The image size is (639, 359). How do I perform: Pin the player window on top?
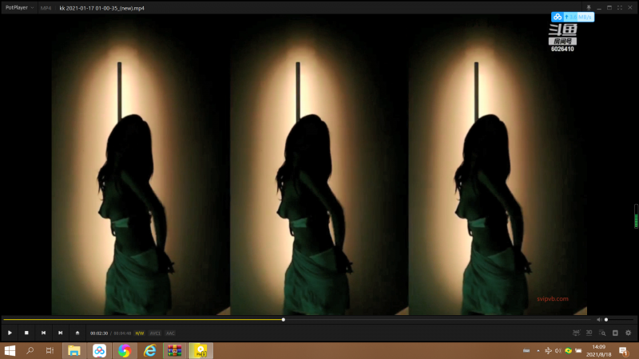click(589, 7)
